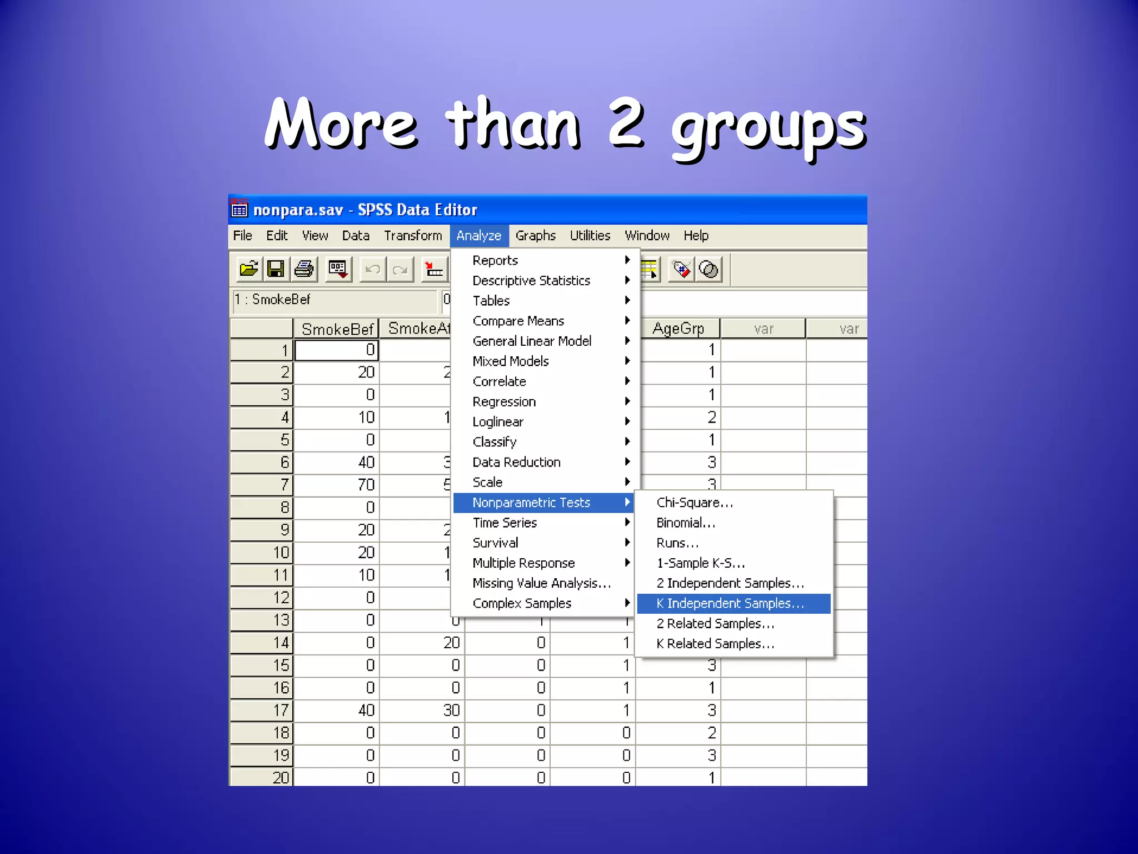
Task: Expand the General Linear Model submenu
Action: coord(545,341)
